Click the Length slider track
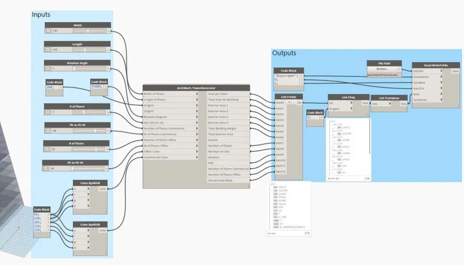This screenshot has width=464, height=265. (x=90, y=50)
